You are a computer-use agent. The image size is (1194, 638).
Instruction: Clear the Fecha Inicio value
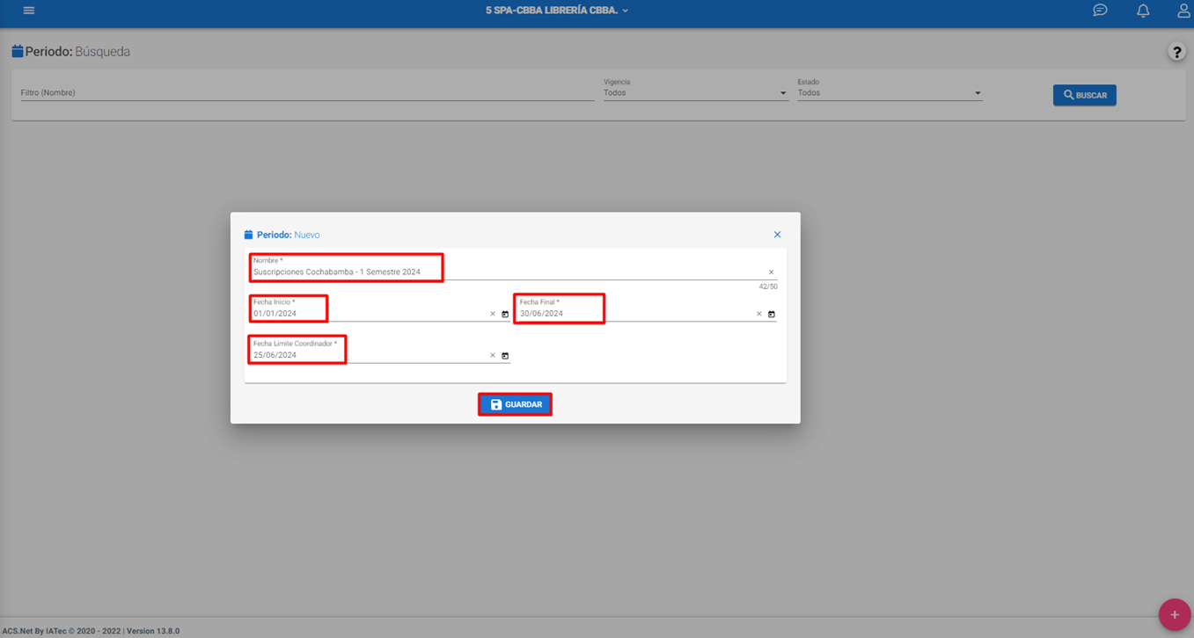coord(493,314)
